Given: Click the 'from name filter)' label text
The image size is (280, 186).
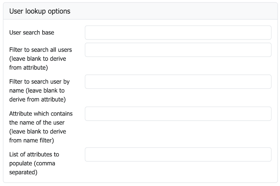Looking at the screenshot, I should (31, 141).
